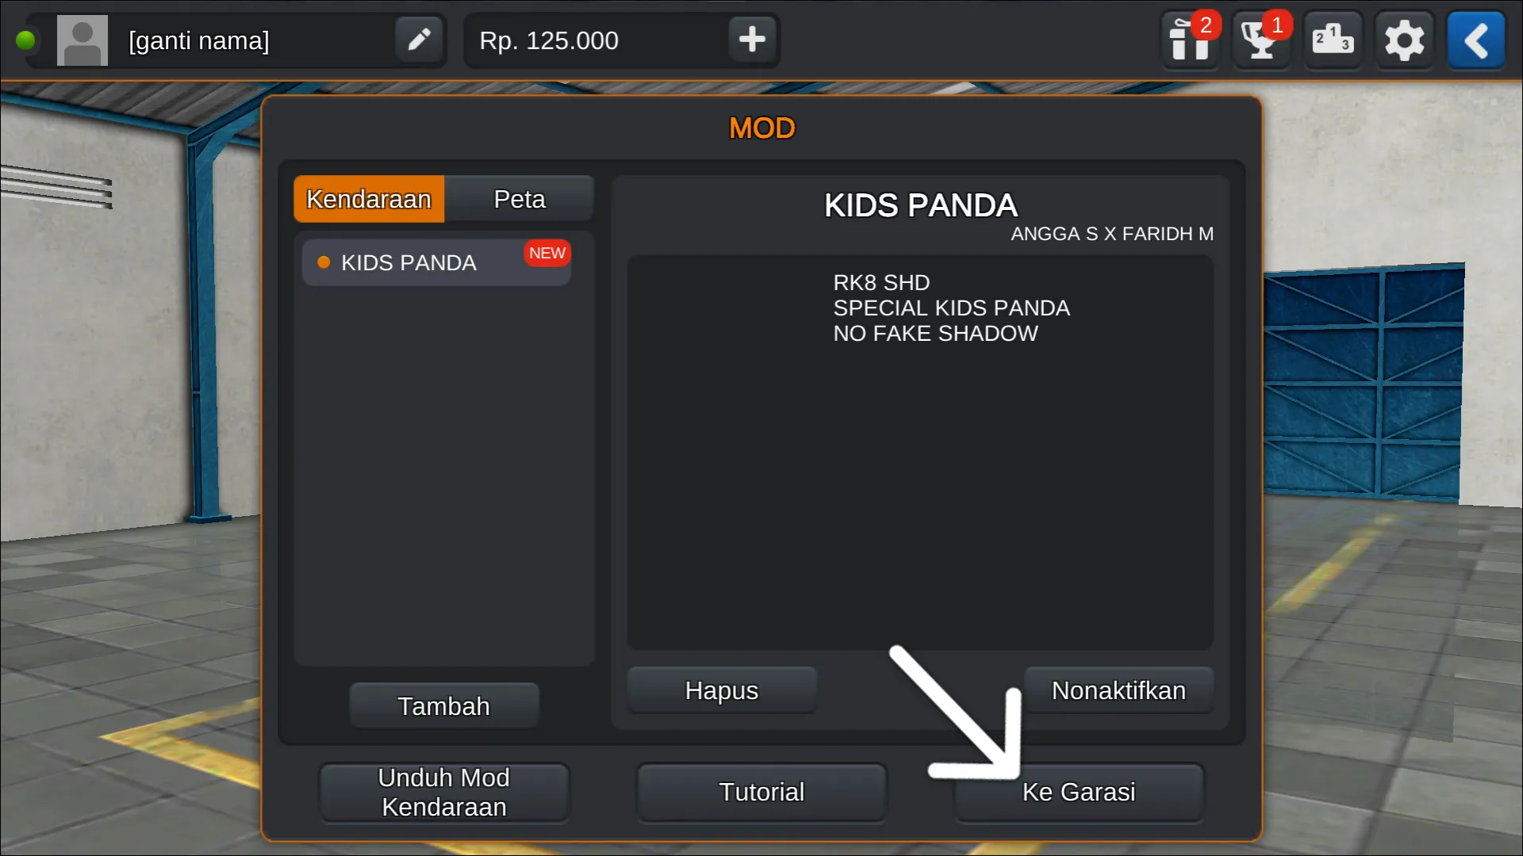Go to garage via Ke Garasi
The width and height of the screenshot is (1523, 856).
1079,793
